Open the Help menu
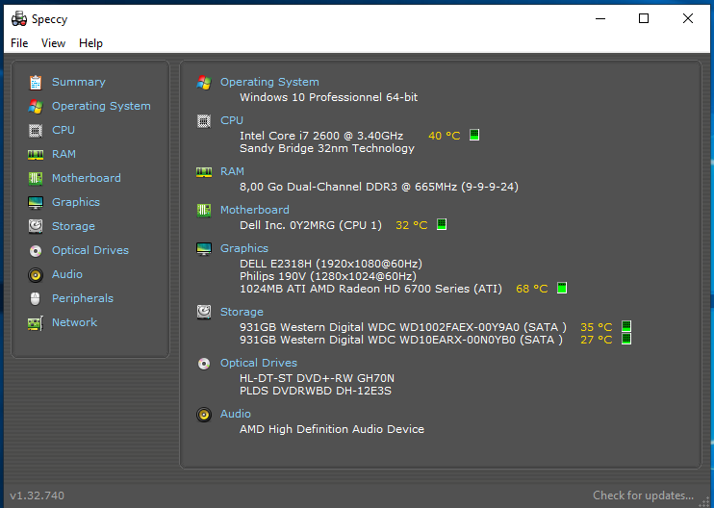The image size is (714, 508). click(x=90, y=43)
